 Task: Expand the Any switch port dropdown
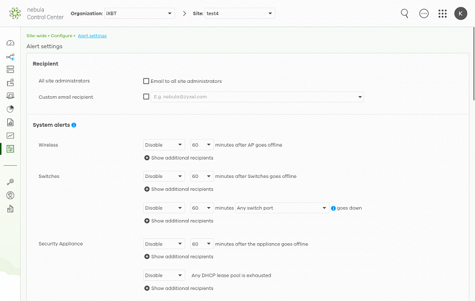[x=282, y=208]
